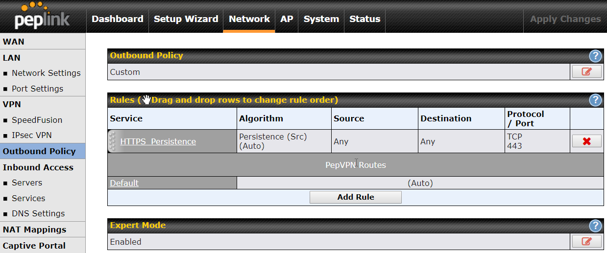Open the Default rule link
607x253 pixels.
pyautogui.click(x=124, y=183)
